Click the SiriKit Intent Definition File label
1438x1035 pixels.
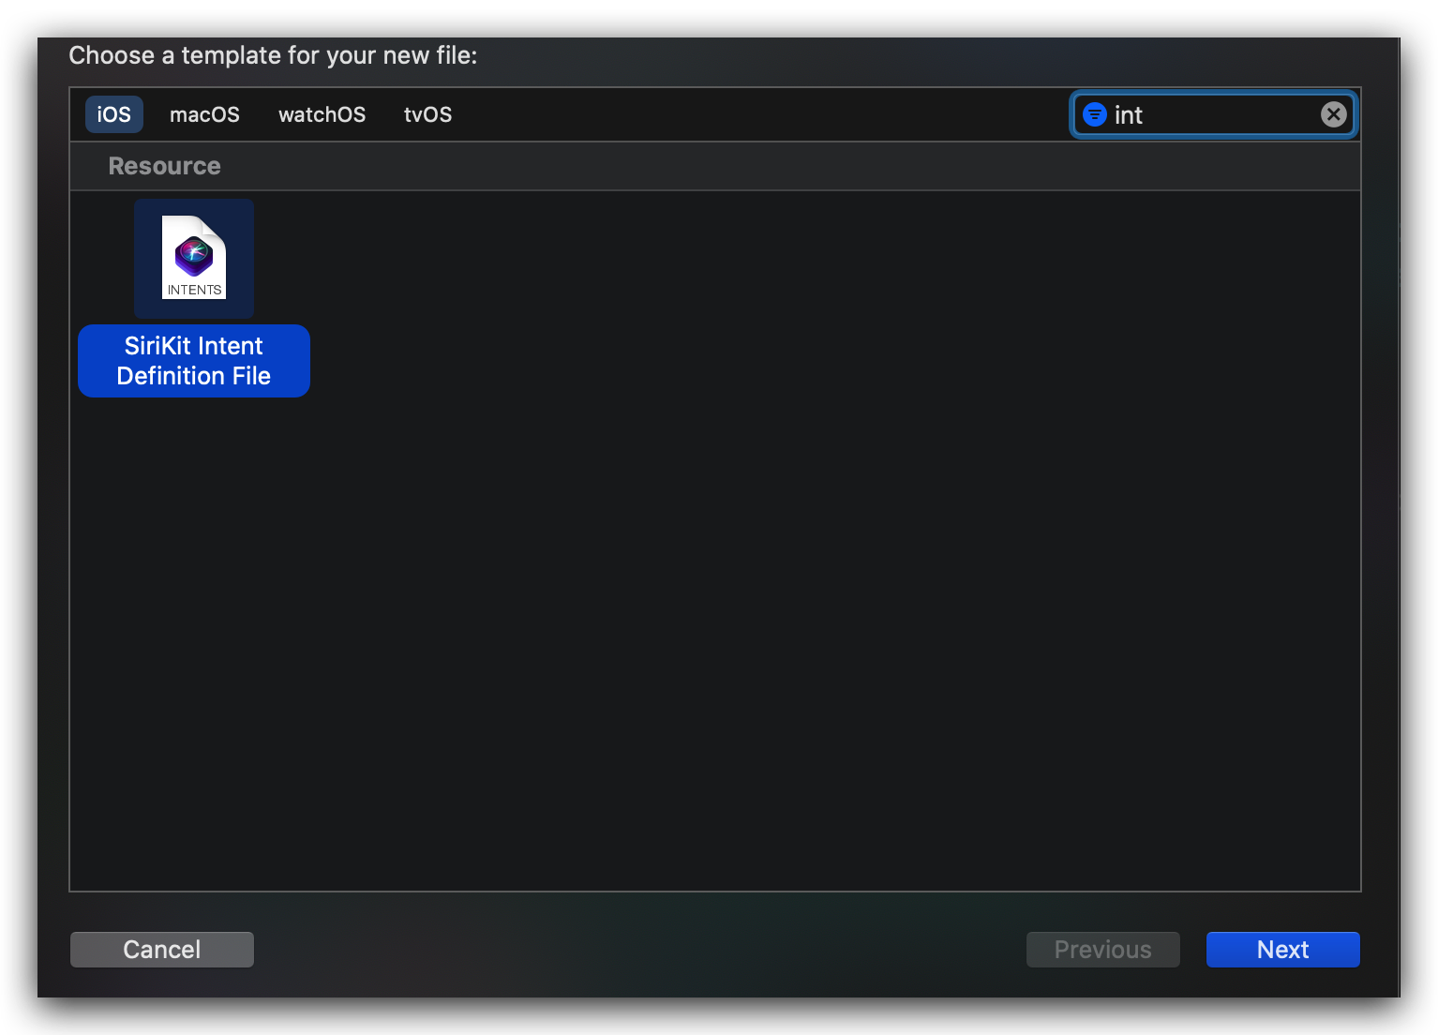click(x=194, y=361)
